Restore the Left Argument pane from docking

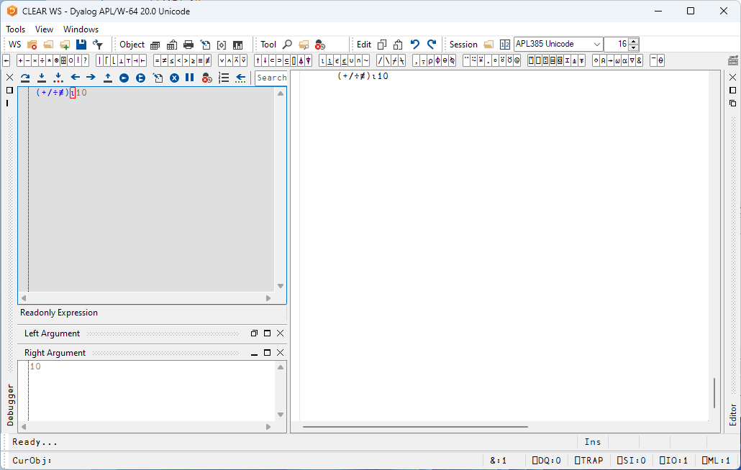(x=254, y=333)
